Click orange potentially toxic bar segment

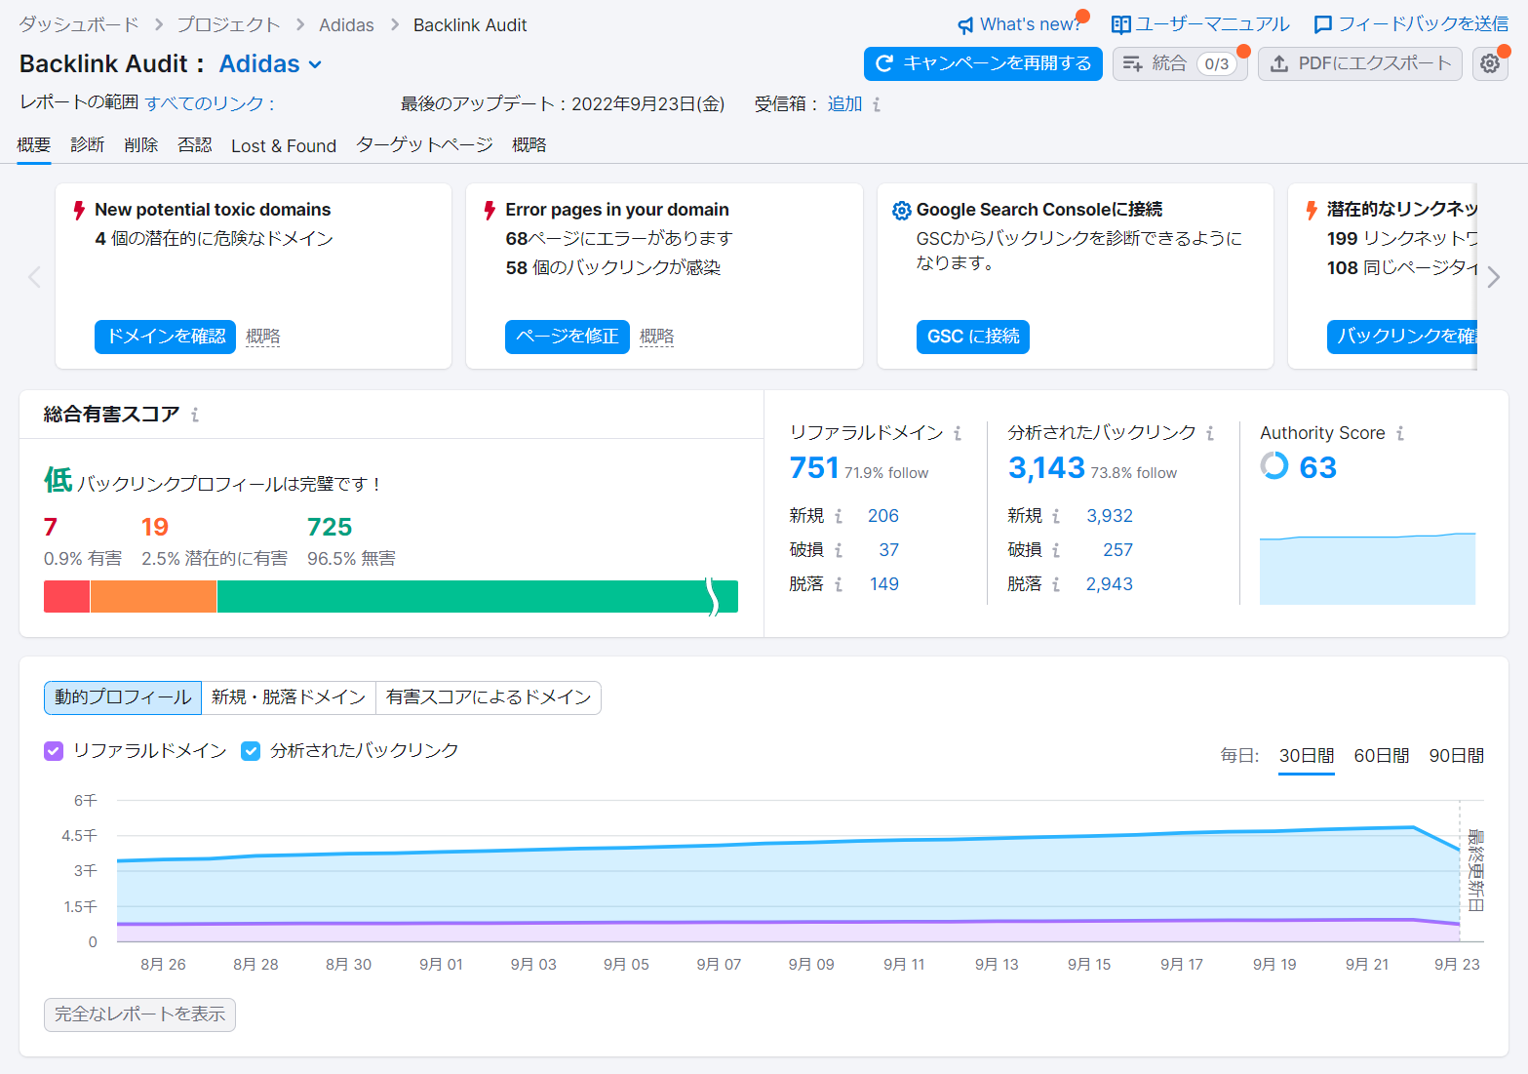153,597
